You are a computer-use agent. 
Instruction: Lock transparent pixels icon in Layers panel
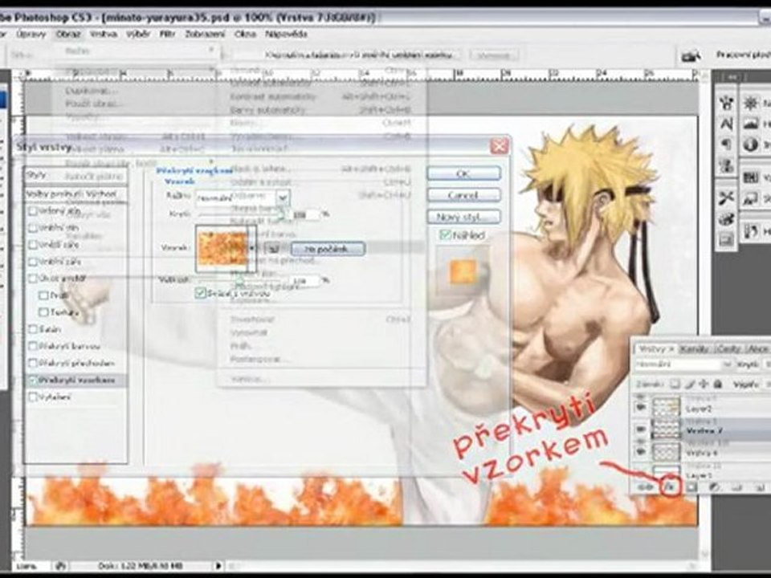coord(675,384)
